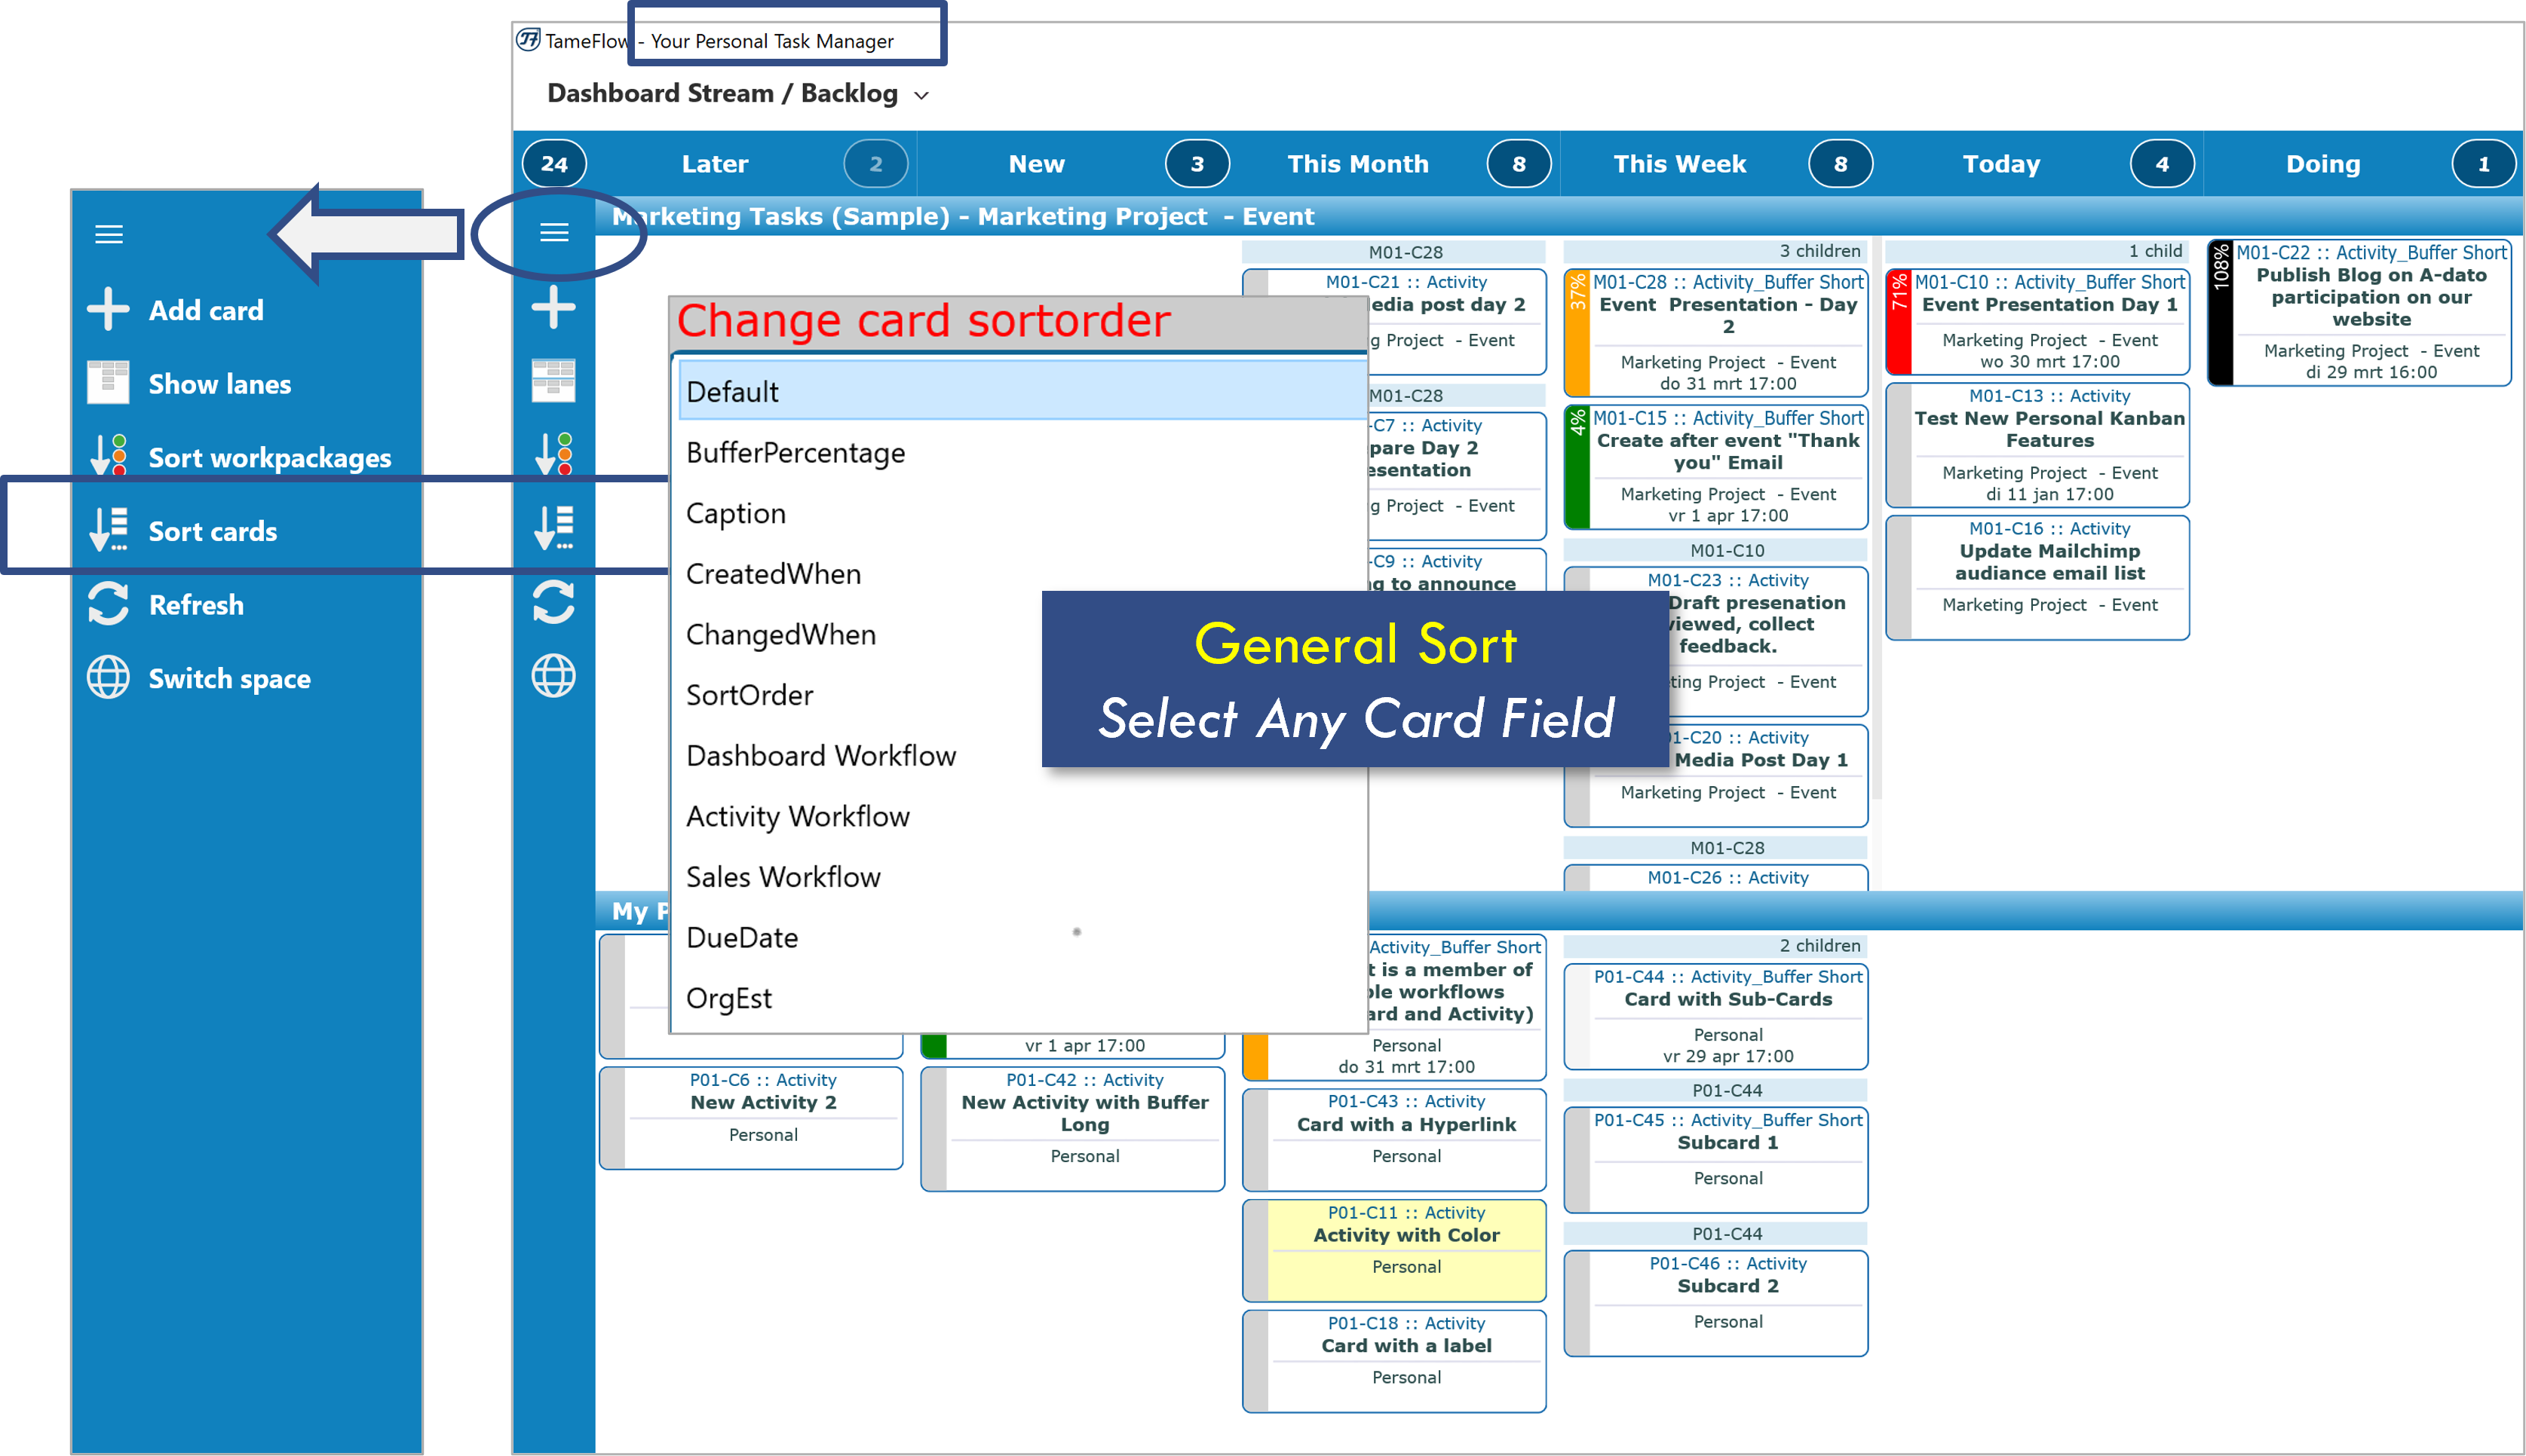Click the Today column count badge 4

pos(2161,164)
